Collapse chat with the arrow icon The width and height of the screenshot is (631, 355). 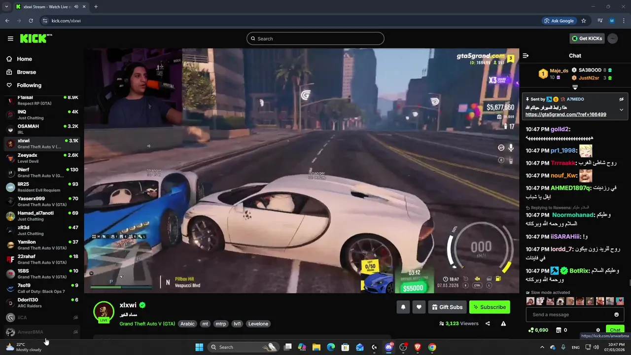526,56
